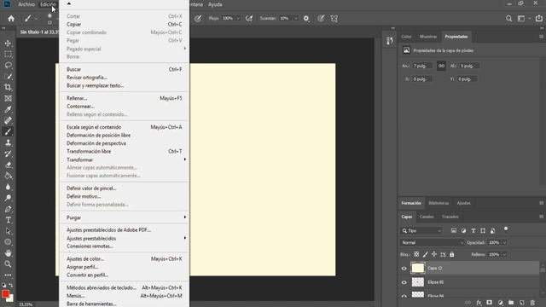Create a new adjustment layer

501,303
